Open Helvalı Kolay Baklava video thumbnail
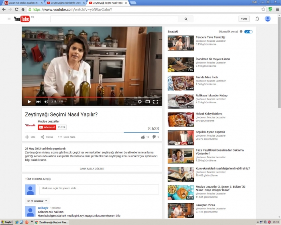 tap(181, 119)
